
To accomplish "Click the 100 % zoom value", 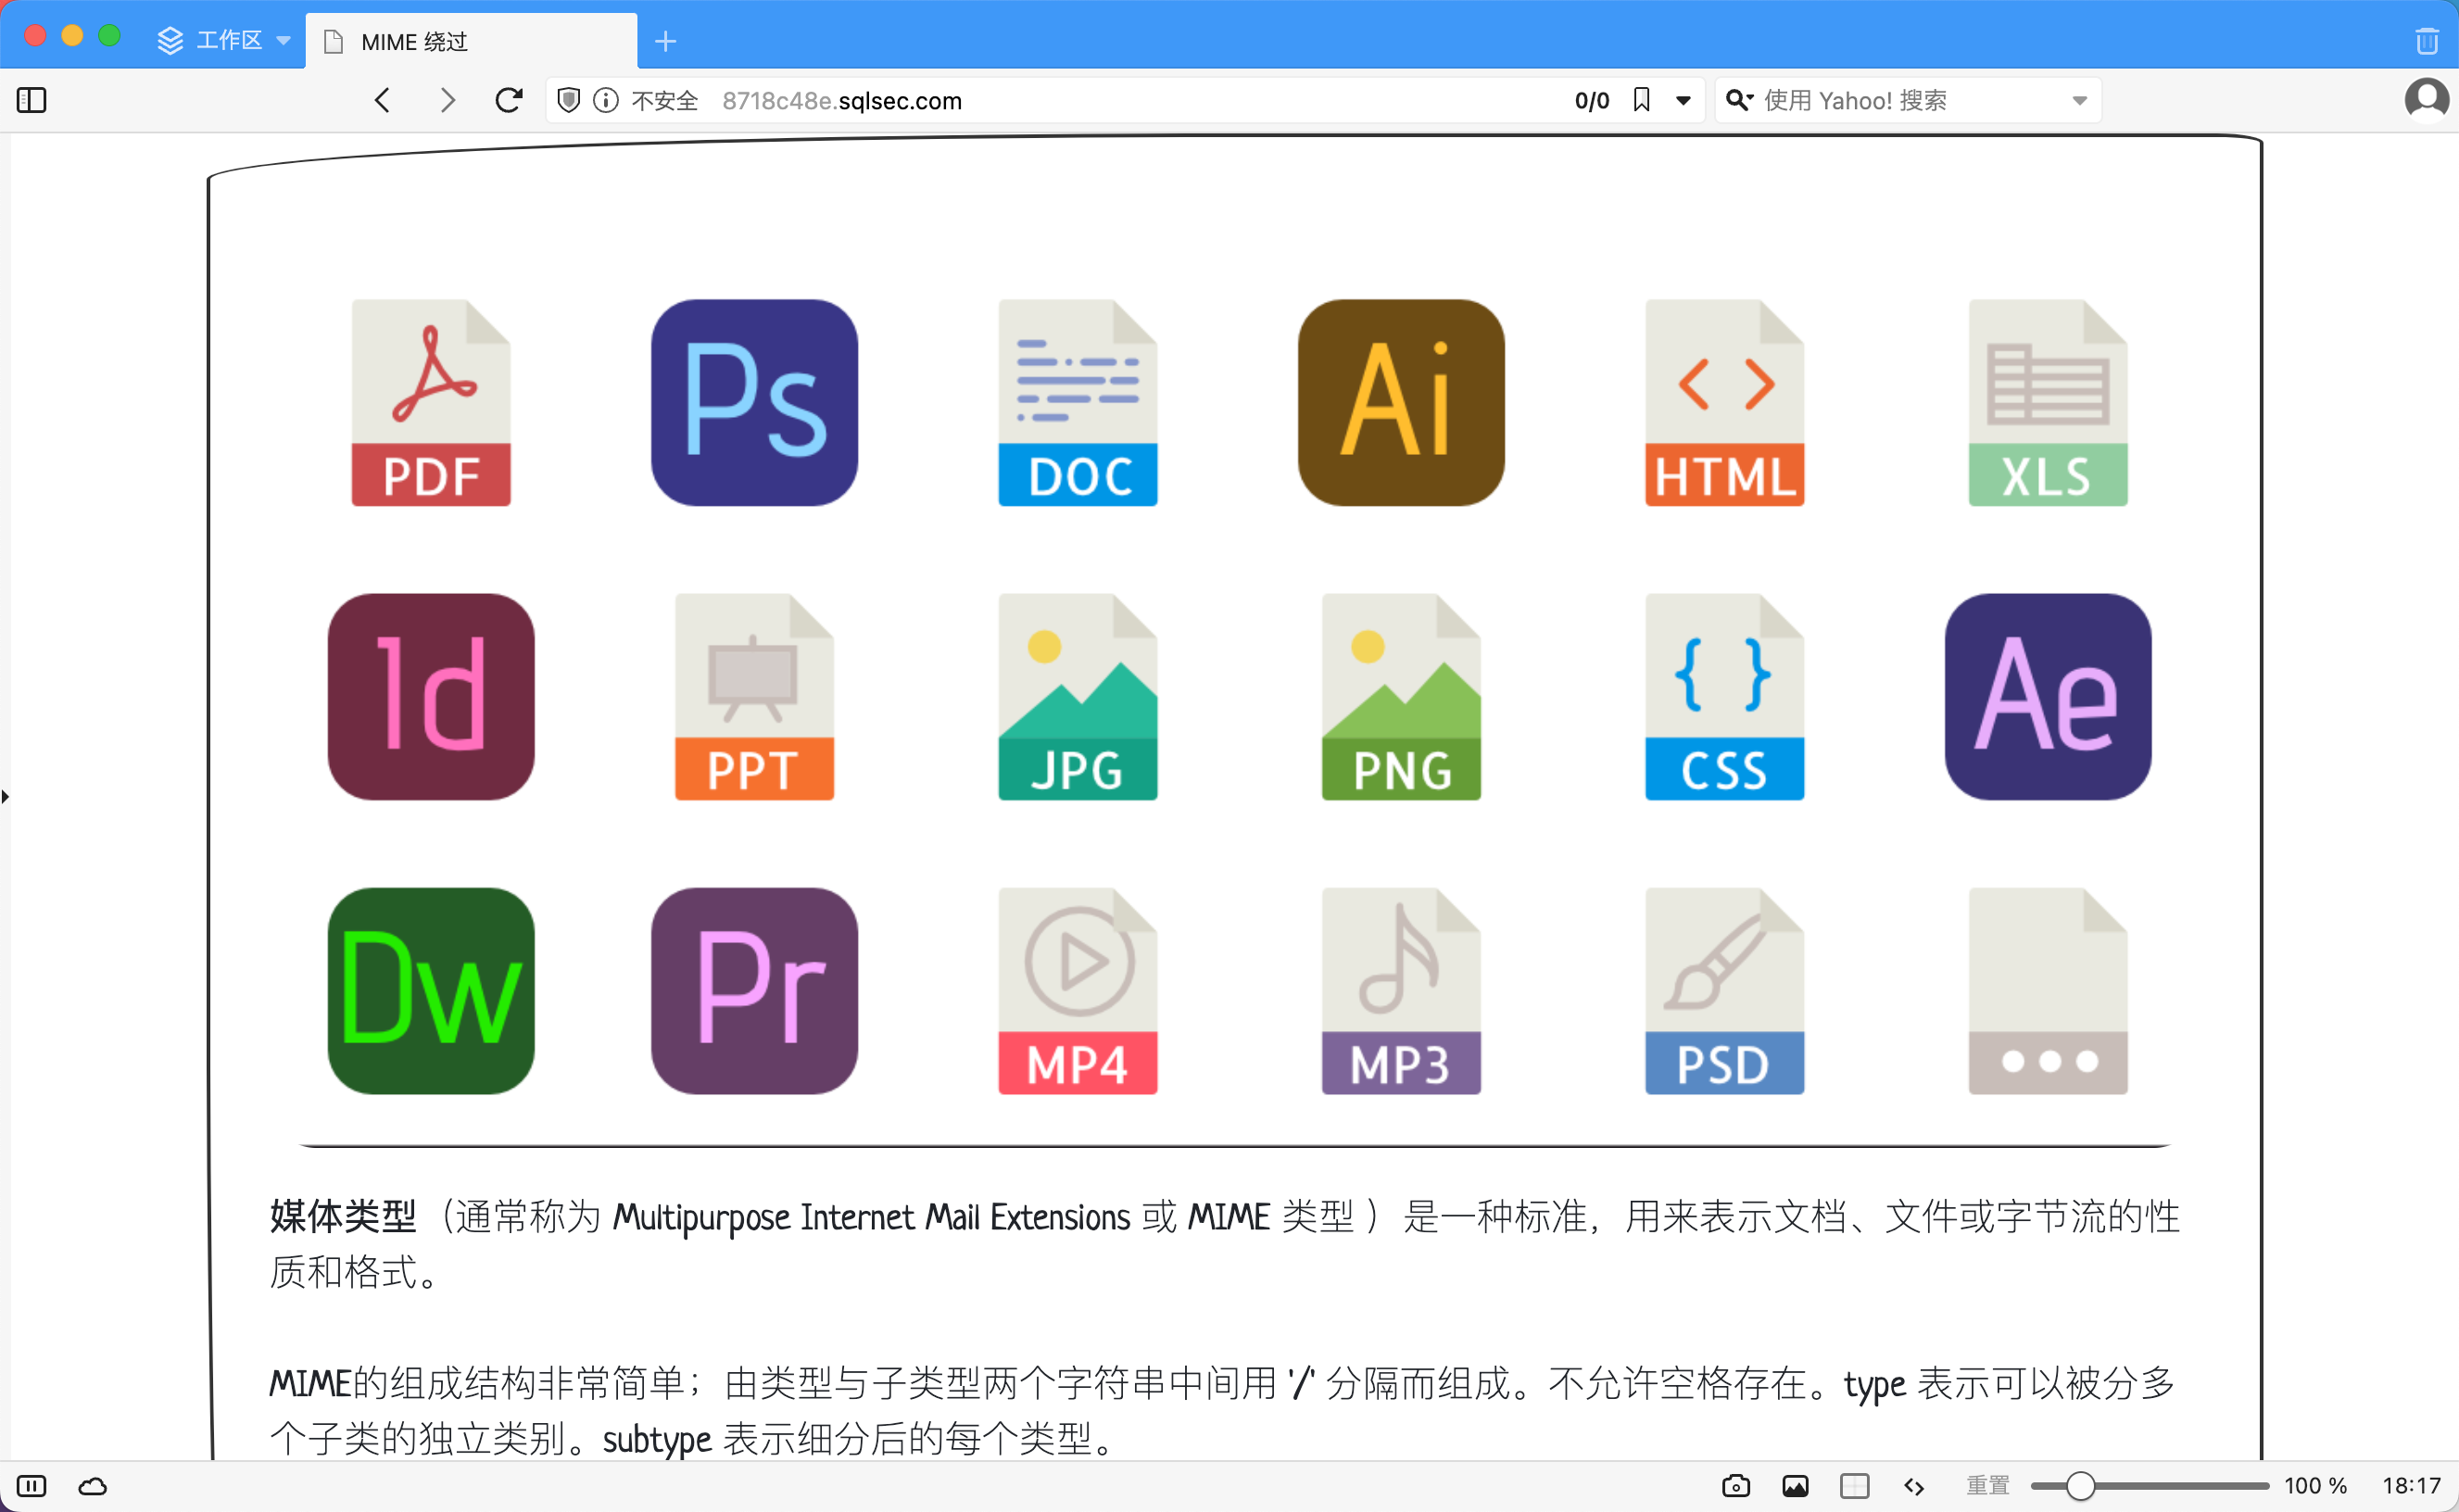I will click(2315, 1486).
